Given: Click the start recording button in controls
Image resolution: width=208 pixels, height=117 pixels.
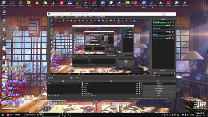Looking at the screenshot, I should click(159, 86).
